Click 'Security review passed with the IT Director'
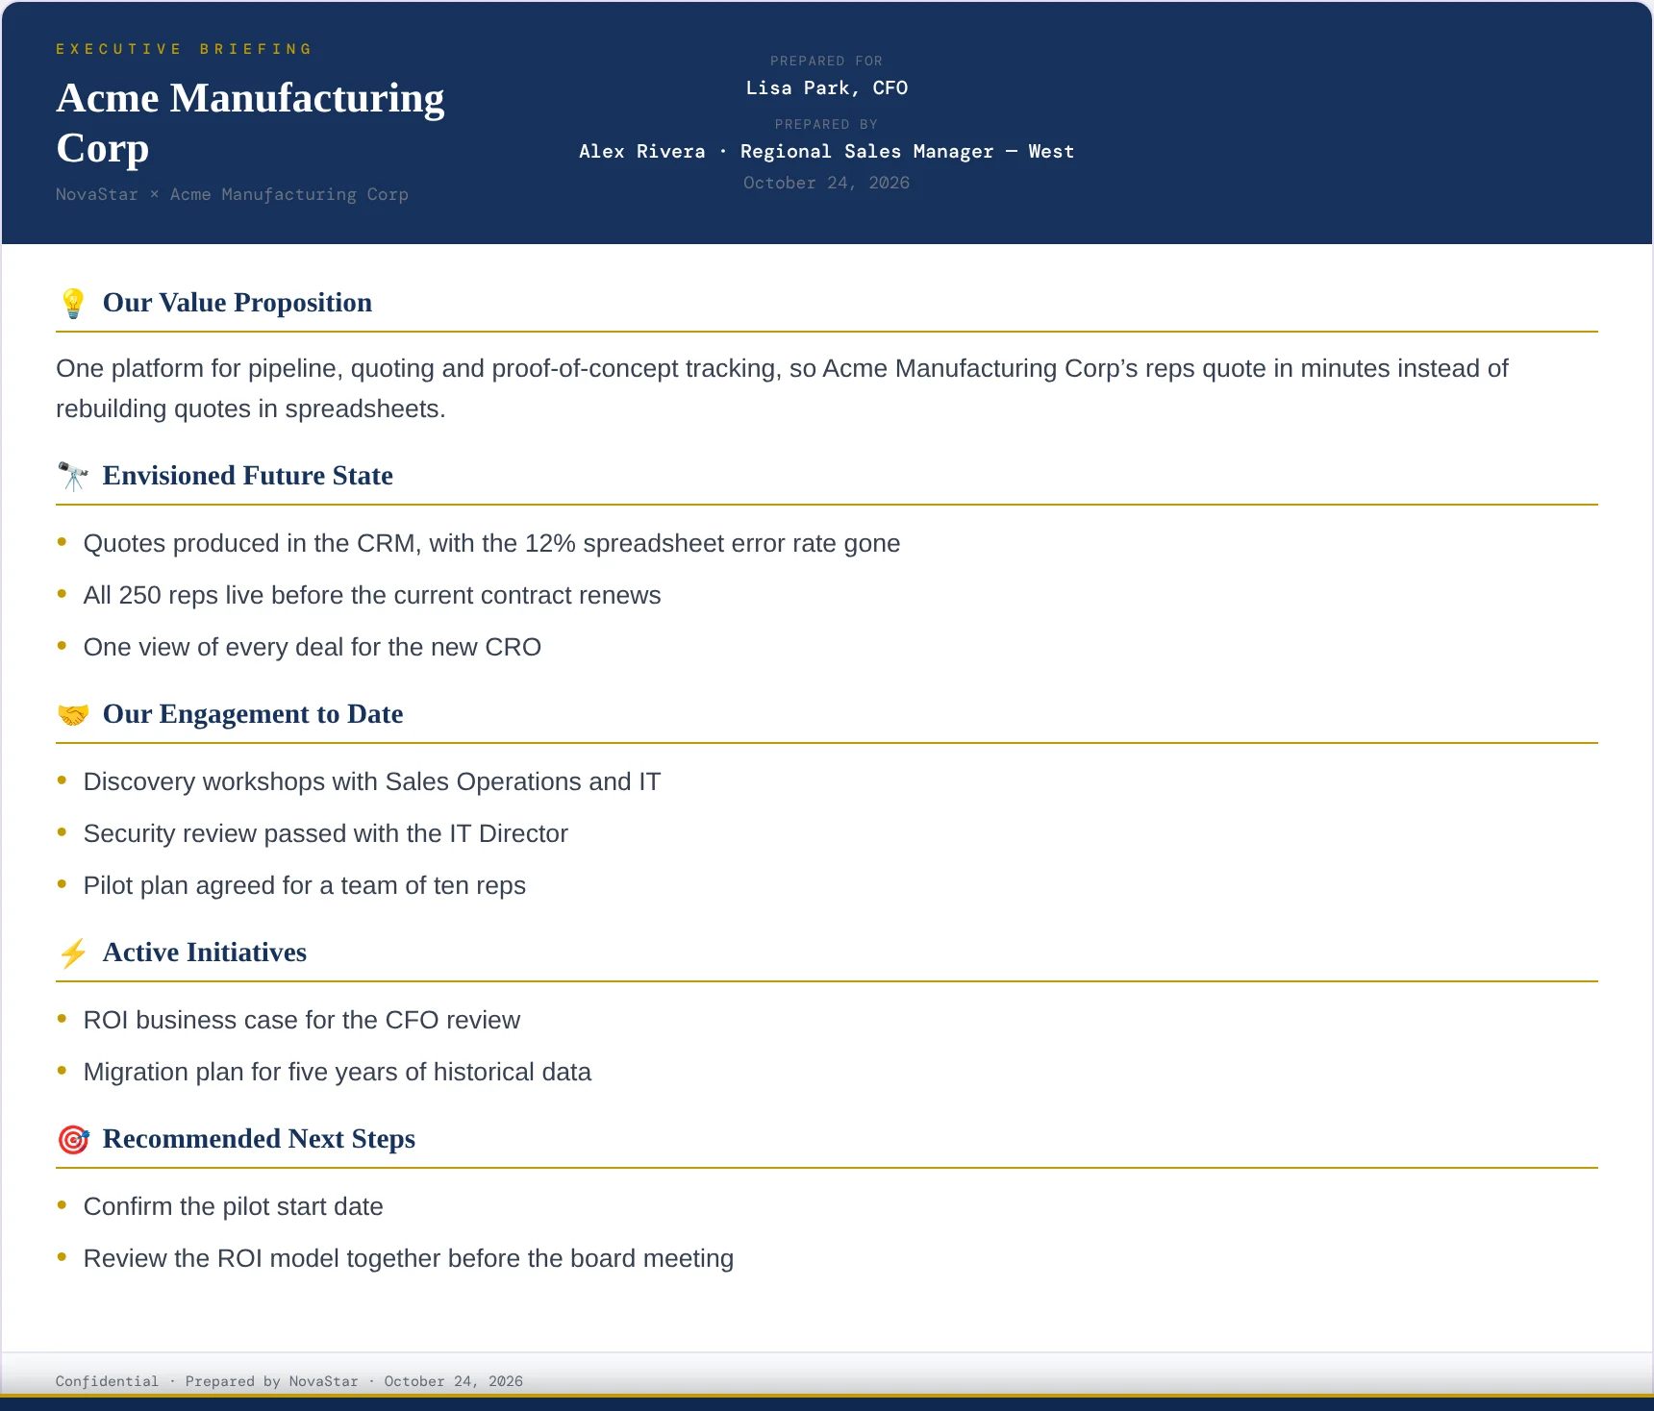This screenshot has width=1654, height=1411. point(325,833)
